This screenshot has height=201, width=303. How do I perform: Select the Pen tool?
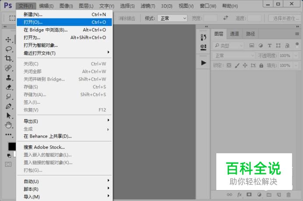click(x=8, y=106)
